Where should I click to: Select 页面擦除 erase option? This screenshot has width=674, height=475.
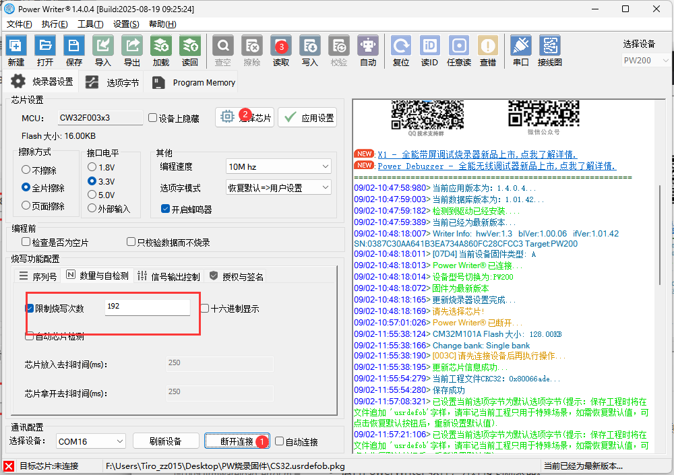(x=26, y=205)
